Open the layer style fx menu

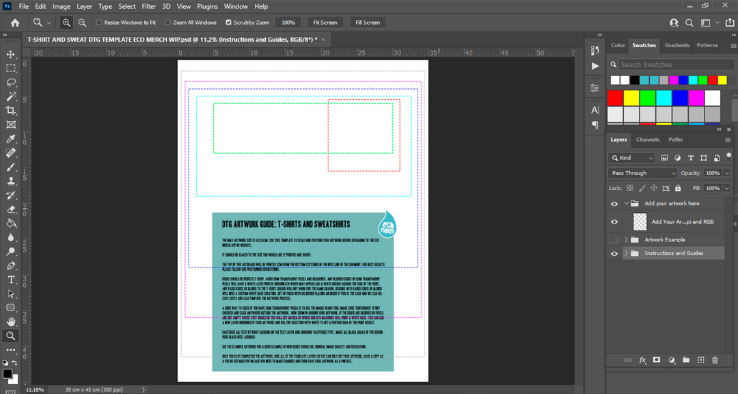[642, 360]
